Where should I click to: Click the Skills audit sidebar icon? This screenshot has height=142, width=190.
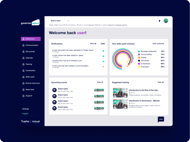tap(23, 77)
